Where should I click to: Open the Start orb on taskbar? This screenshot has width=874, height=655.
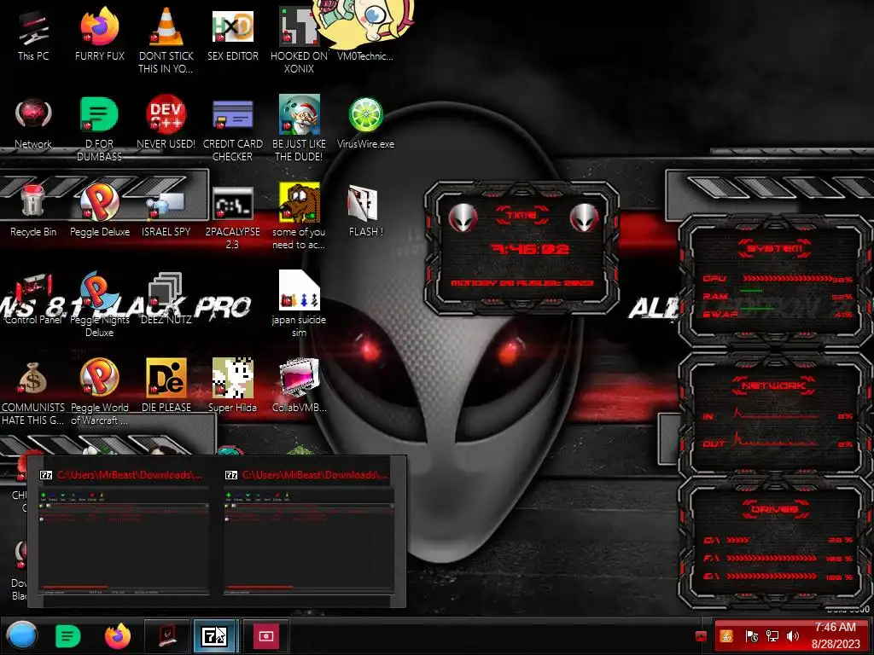tap(21, 635)
